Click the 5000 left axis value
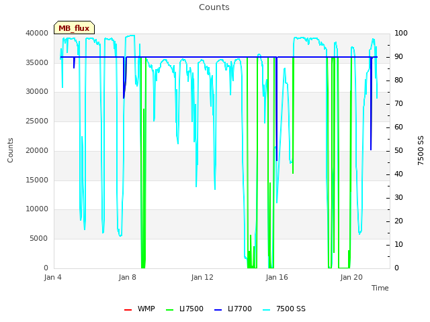The width and height of the screenshot is (430, 322). pyautogui.click(x=39, y=239)
